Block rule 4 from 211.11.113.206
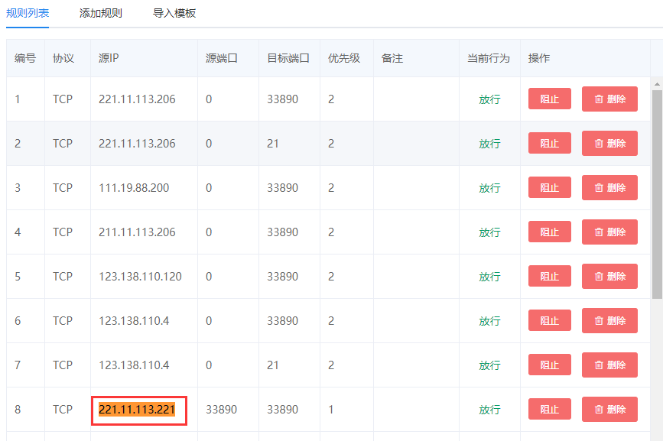Image resolution: width=663 pixels, height=441 pixels. tap(549, 232)
